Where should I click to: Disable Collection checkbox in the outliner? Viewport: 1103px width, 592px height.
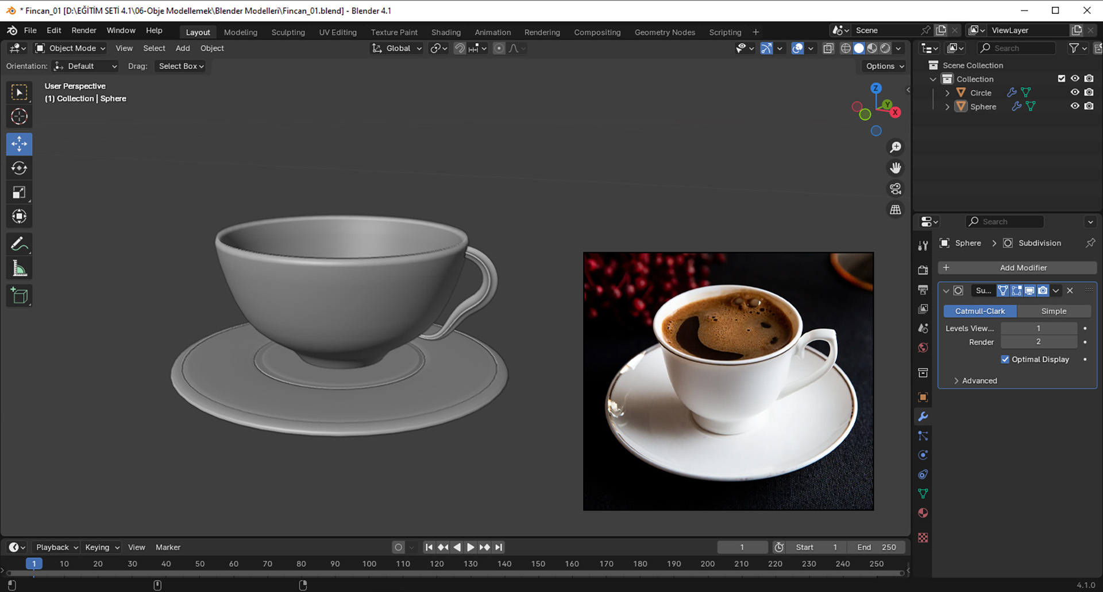[x=1062, y=79]
